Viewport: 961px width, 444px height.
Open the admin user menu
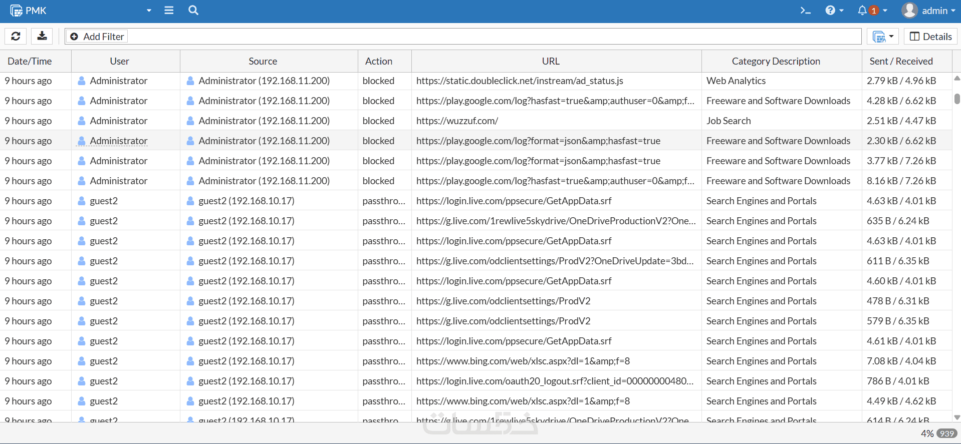coord(928,11)
